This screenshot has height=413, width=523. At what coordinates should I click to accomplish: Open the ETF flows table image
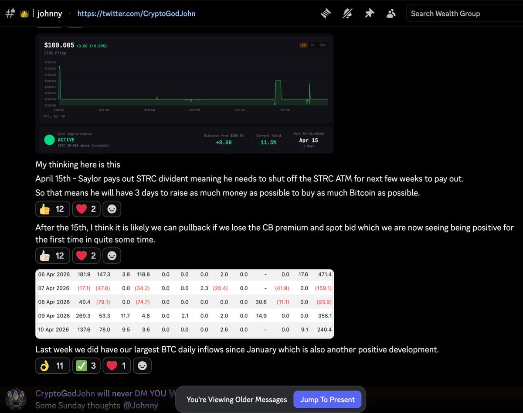184,304
